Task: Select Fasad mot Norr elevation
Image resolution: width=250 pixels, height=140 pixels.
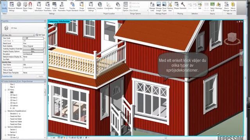Action: point(16,116)
